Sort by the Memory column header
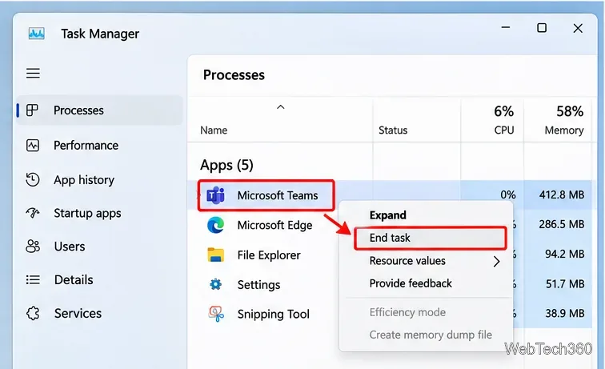This screenshot has height=369, width=605. point(564,130)
